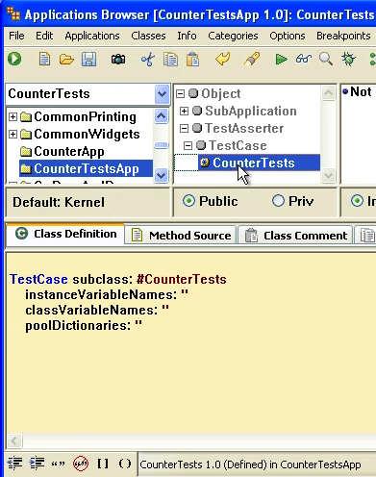Click the eyeglasses inspect icon
Image resolution: width=376 pixels, height=477 pixels.
tap(304, 59)
